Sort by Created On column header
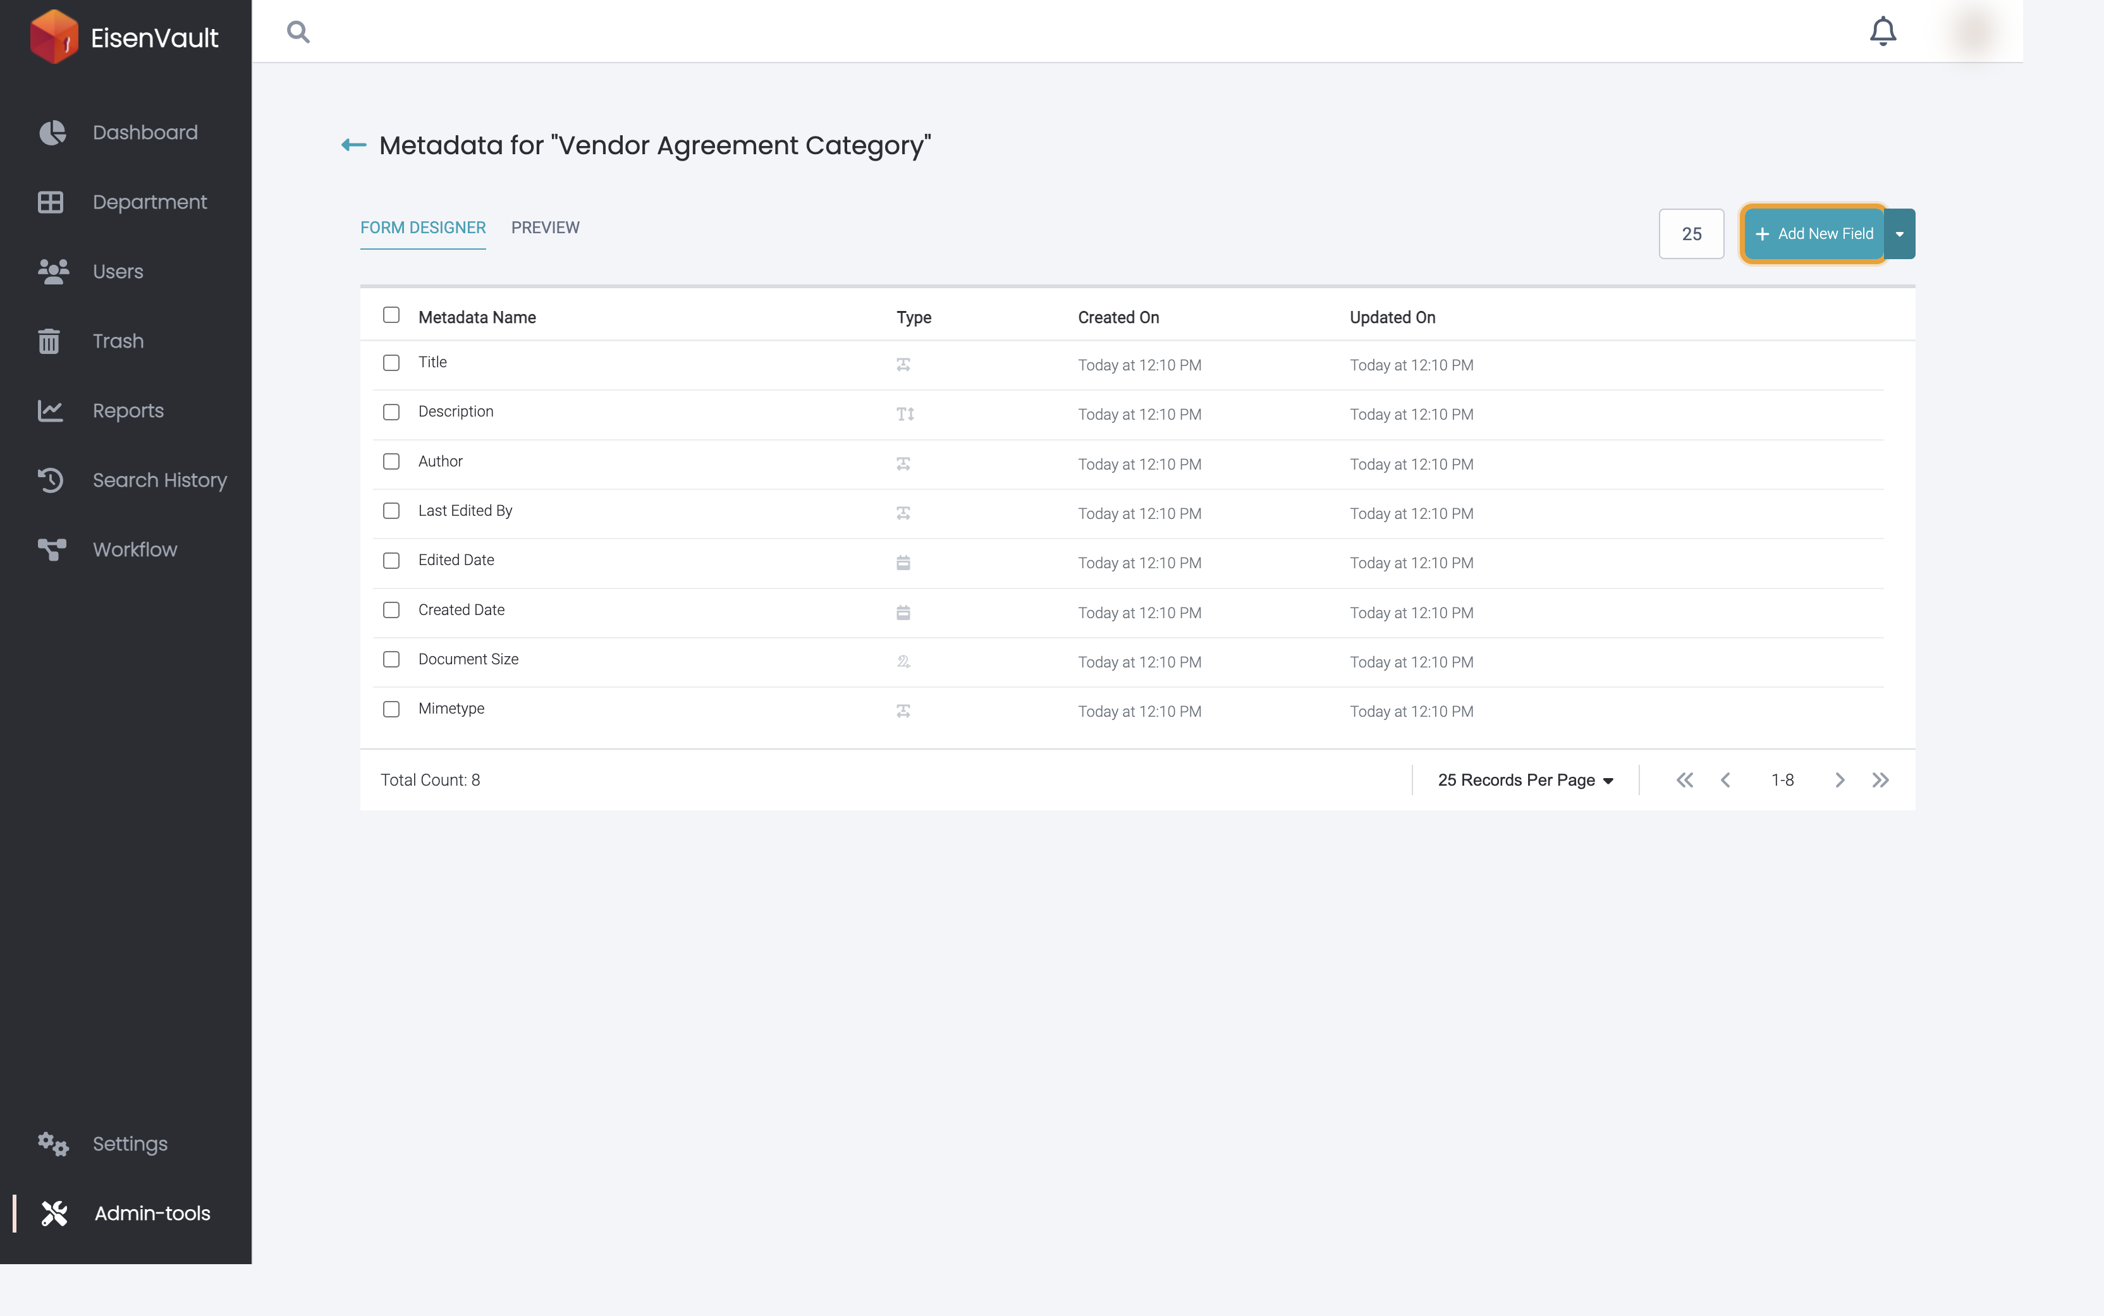 tap(1118, 318)
